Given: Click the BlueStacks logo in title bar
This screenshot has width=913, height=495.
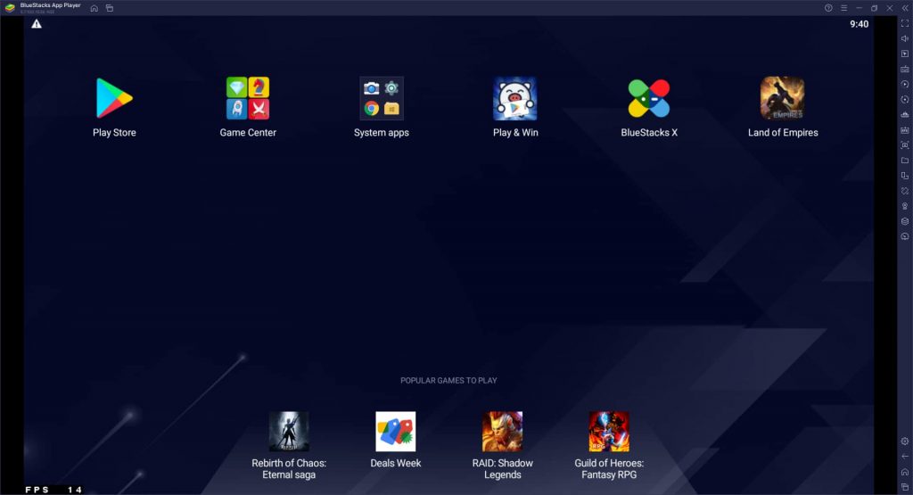Looking at the screenshot, I should tap(10, 8).
